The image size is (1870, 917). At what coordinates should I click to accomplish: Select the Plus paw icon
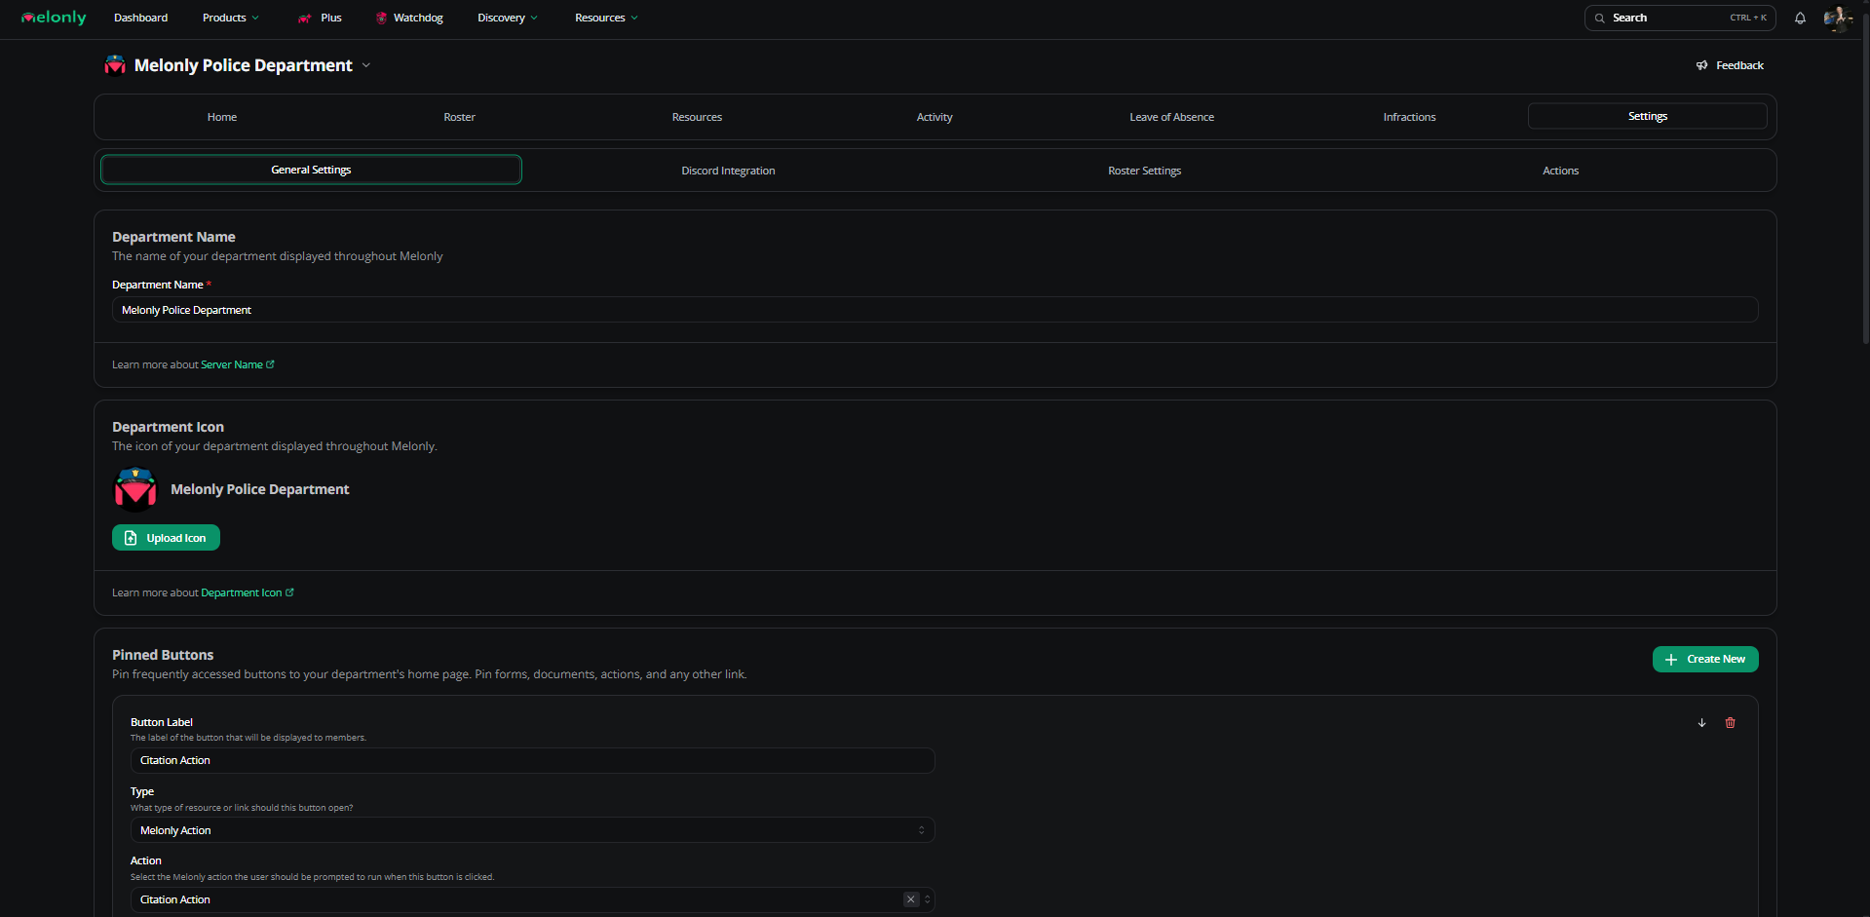[305, 18]
